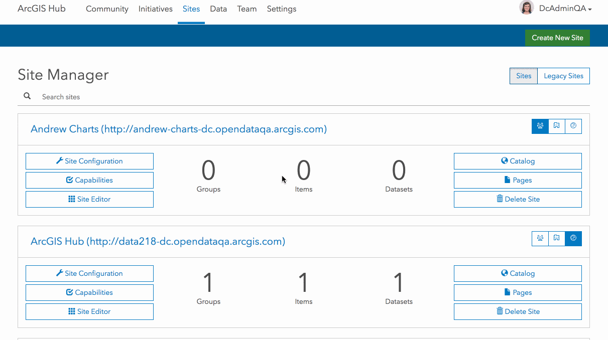Toggle the Sites view button
Image resolution: width=608 pixels, height=340 pixels.
coord(523,75)
